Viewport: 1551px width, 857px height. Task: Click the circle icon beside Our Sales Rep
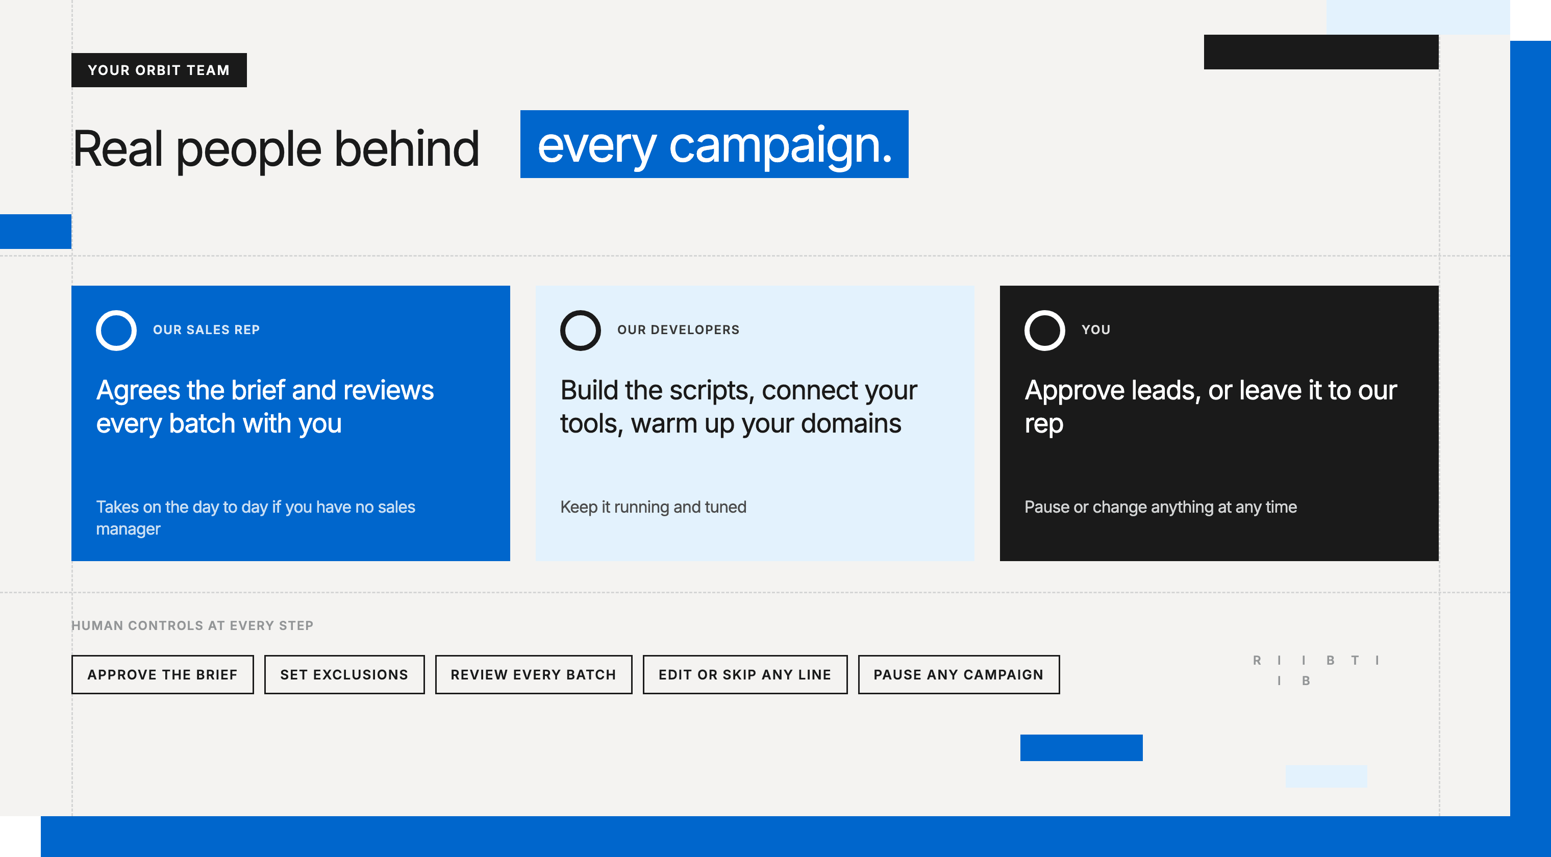(116, 331)
